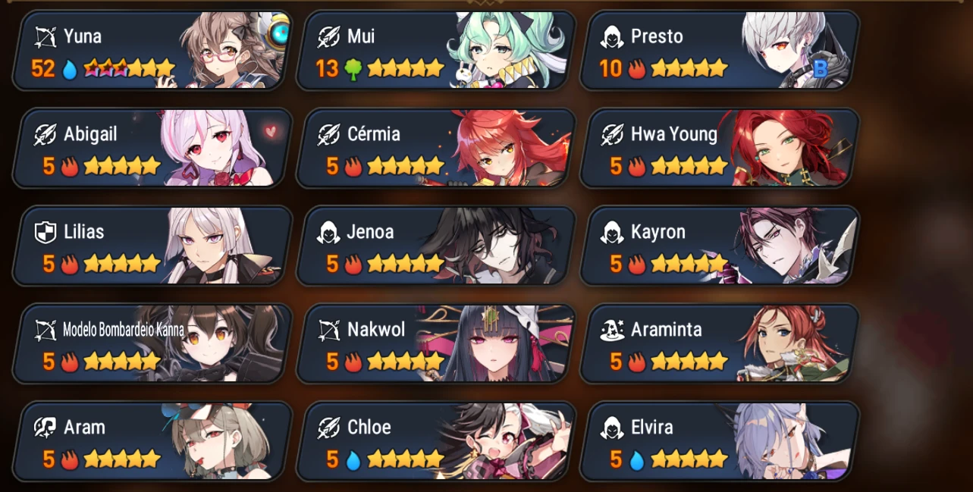The image size is (973, 492).
Task: Click the hooded thief icon beside Presto
Action: [613, 36]
